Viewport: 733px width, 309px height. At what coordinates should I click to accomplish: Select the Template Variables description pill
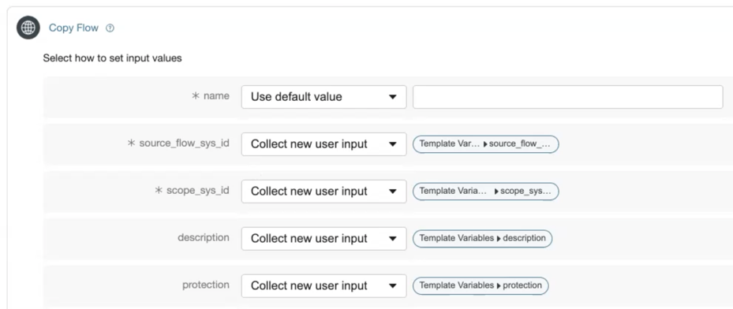coord(482,239)
